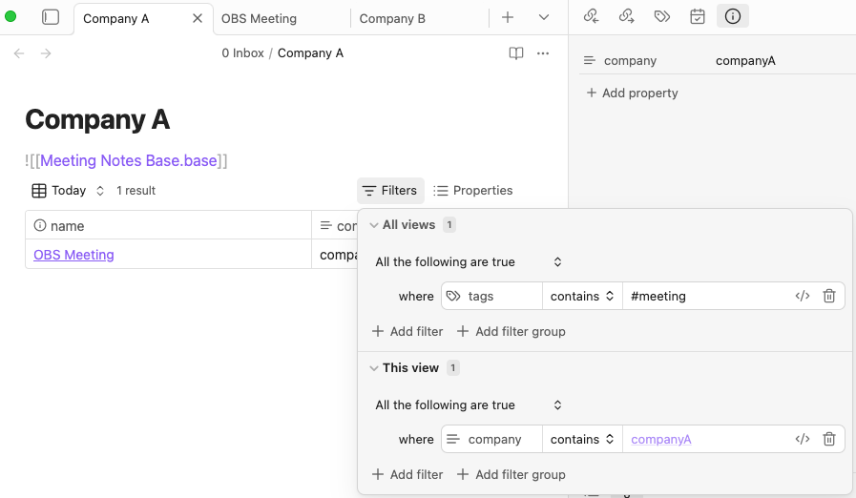The width and height of the screenshot is (856, 498).
Task: Edit the #meeting filter value field
Action: coord(706,296)
